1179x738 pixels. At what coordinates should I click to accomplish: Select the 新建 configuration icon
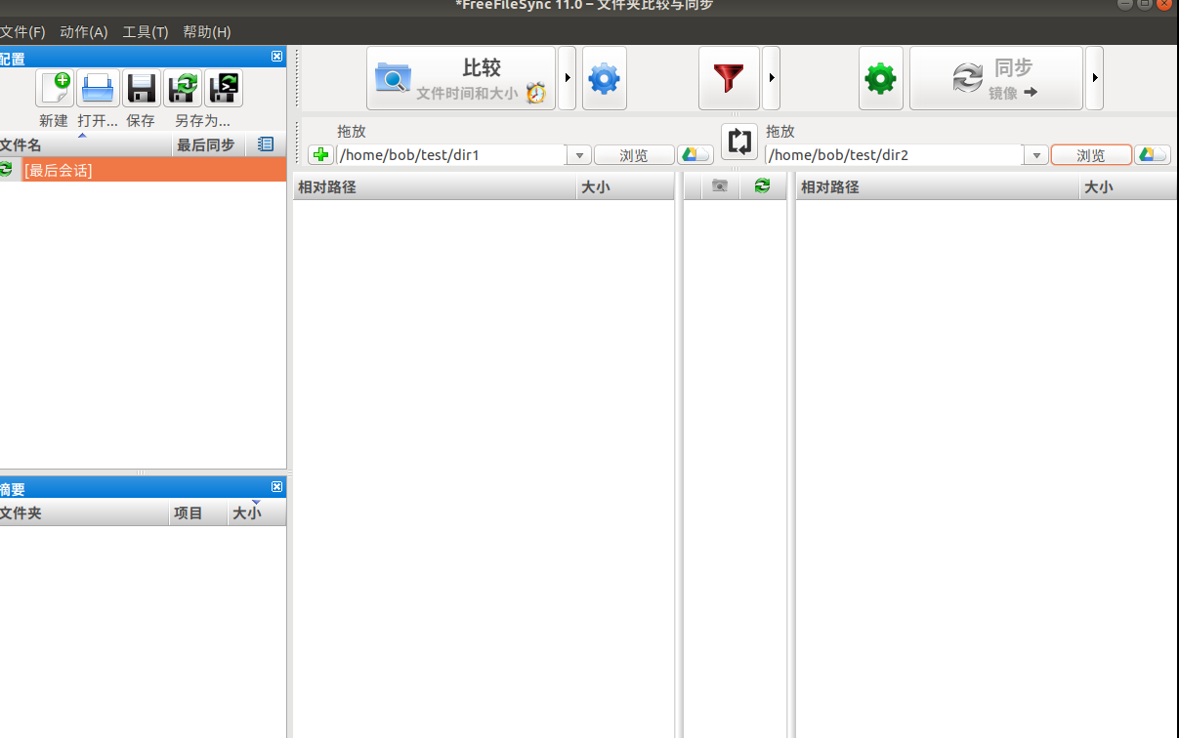[54, 88]
